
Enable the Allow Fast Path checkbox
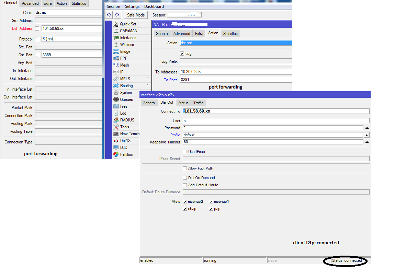point(185,168)
